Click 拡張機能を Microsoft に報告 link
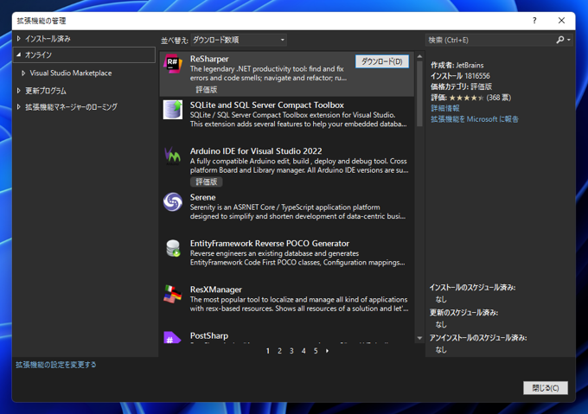Screen dimensions: 588x414 [x=475, y=119]
